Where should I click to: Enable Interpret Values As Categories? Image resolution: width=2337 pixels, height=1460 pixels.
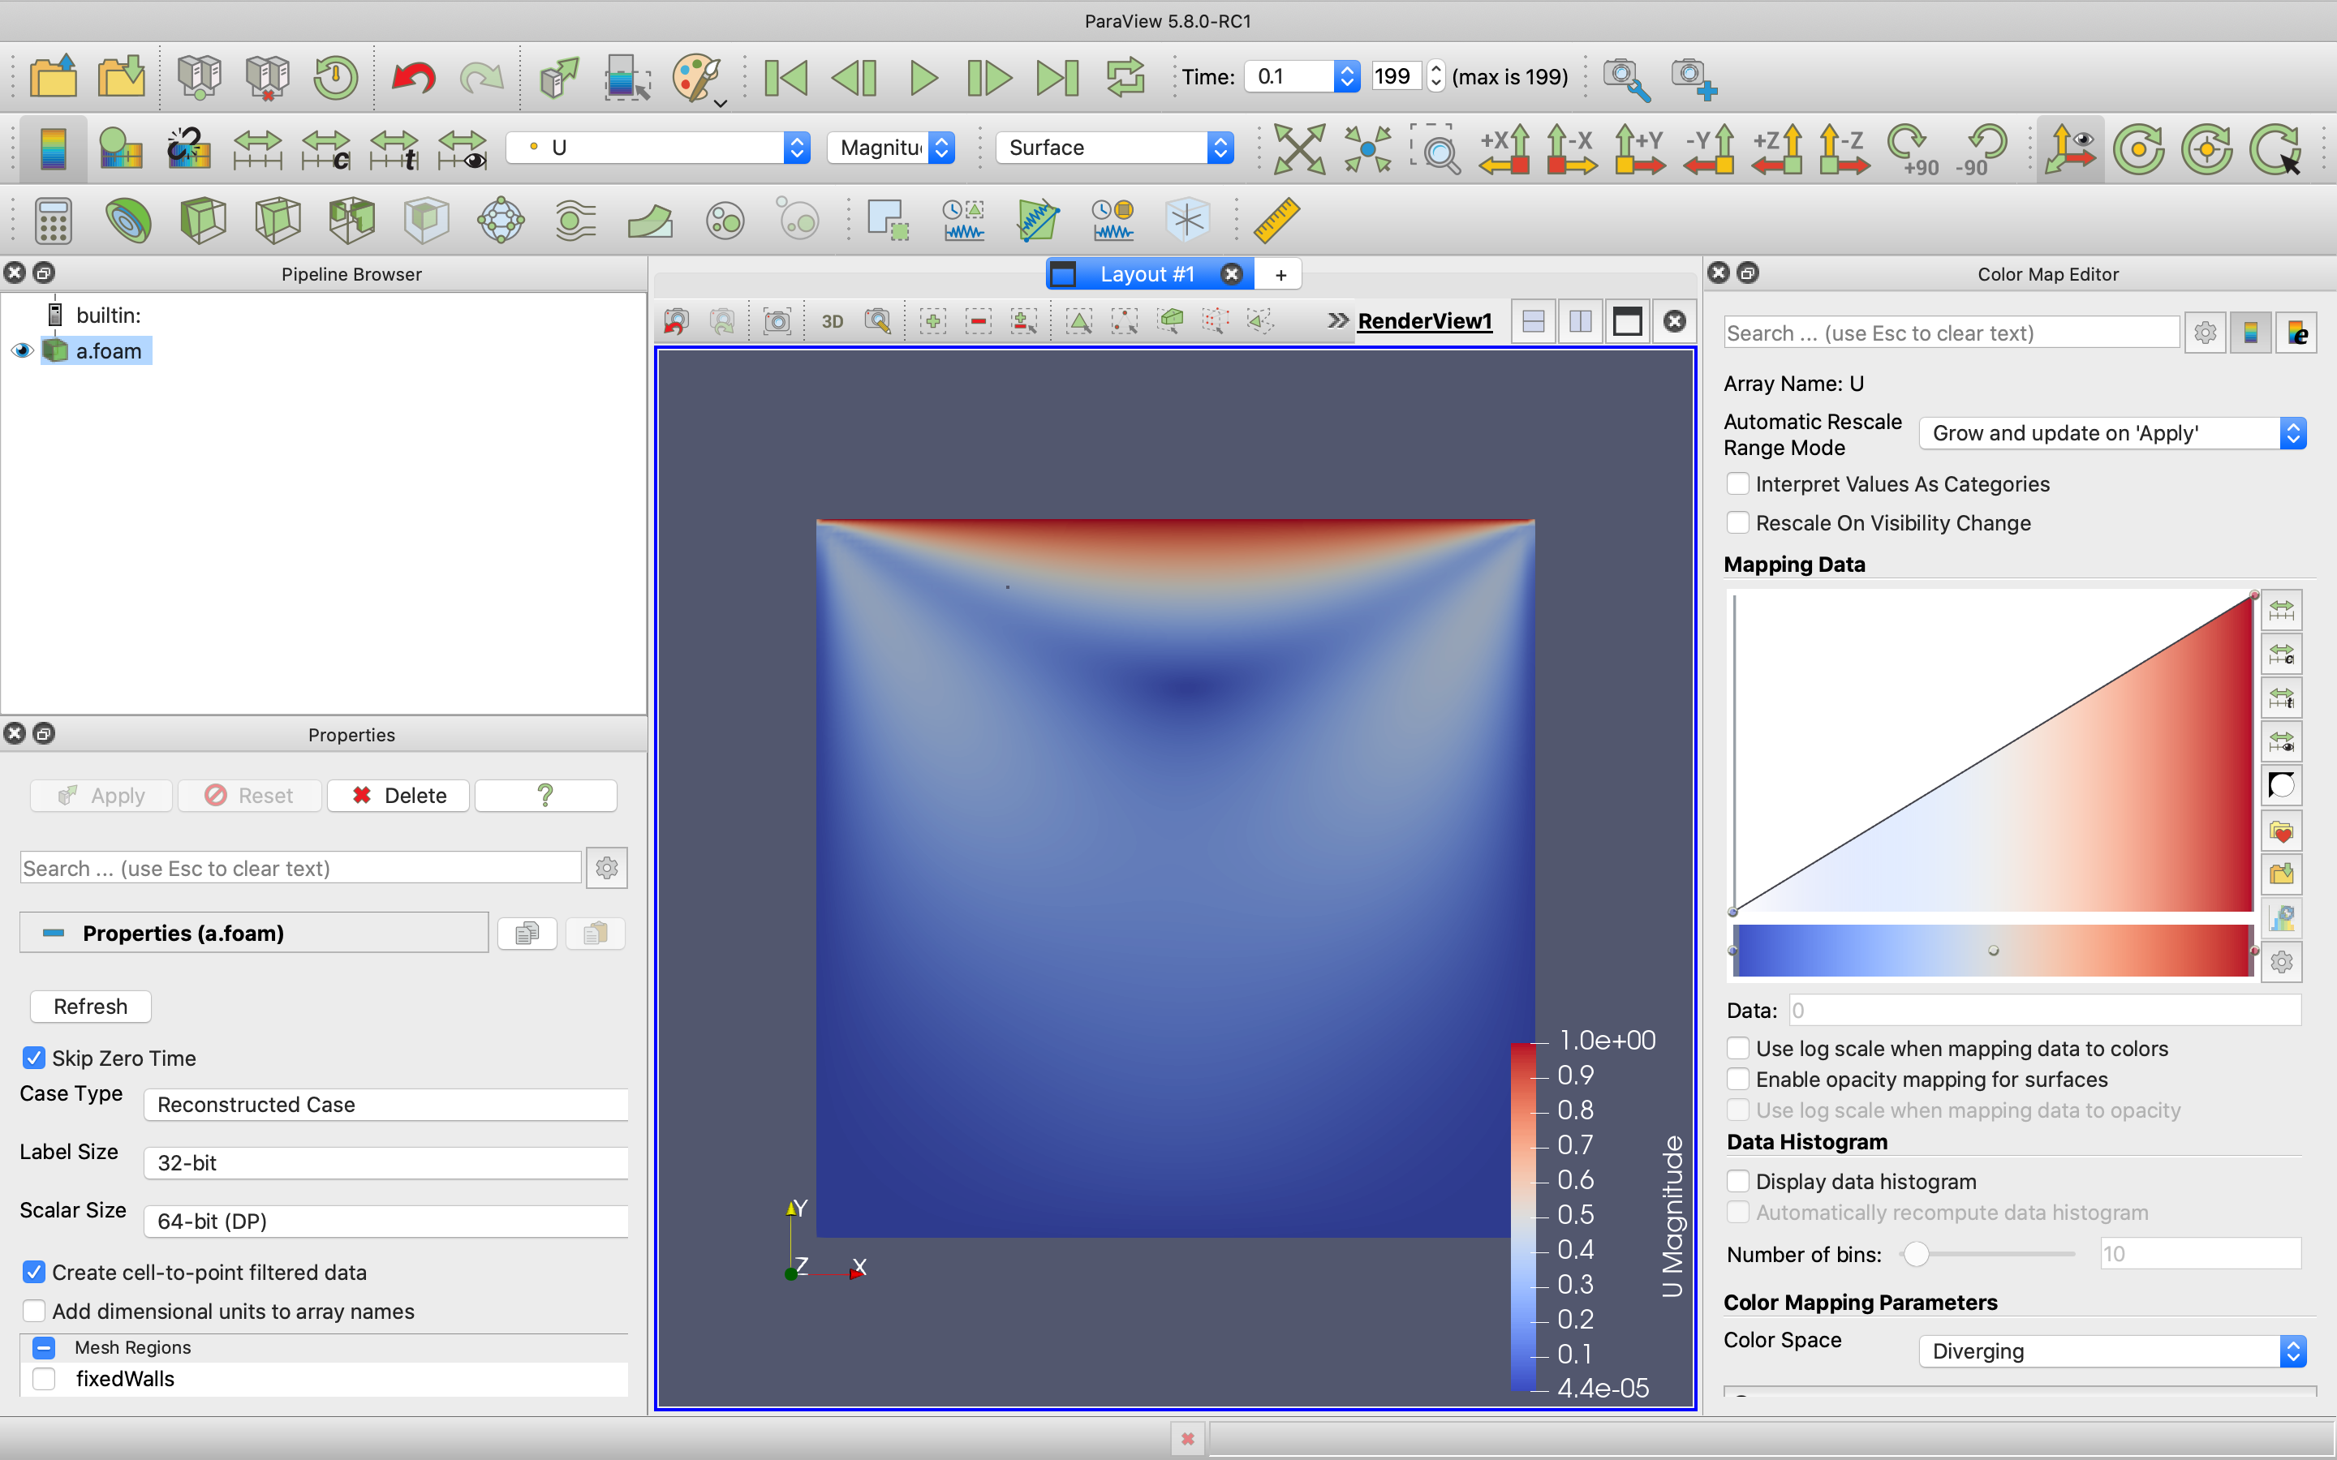pos(1737,483)
